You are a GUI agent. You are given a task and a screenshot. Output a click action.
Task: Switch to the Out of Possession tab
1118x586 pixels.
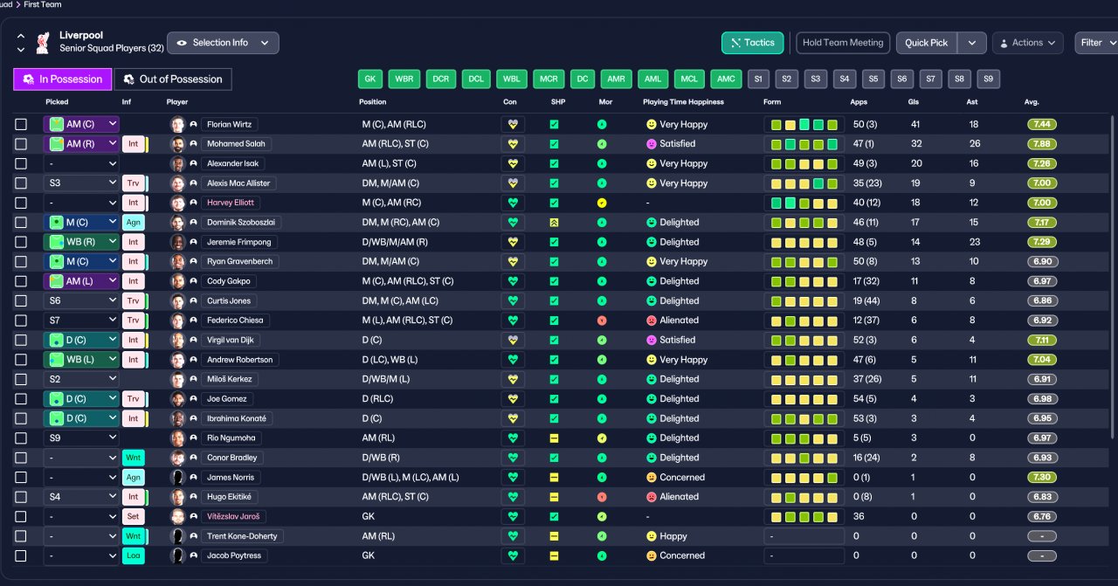click(173, 79)
